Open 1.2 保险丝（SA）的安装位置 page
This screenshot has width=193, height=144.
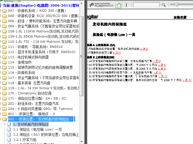(x=46, y=135)
